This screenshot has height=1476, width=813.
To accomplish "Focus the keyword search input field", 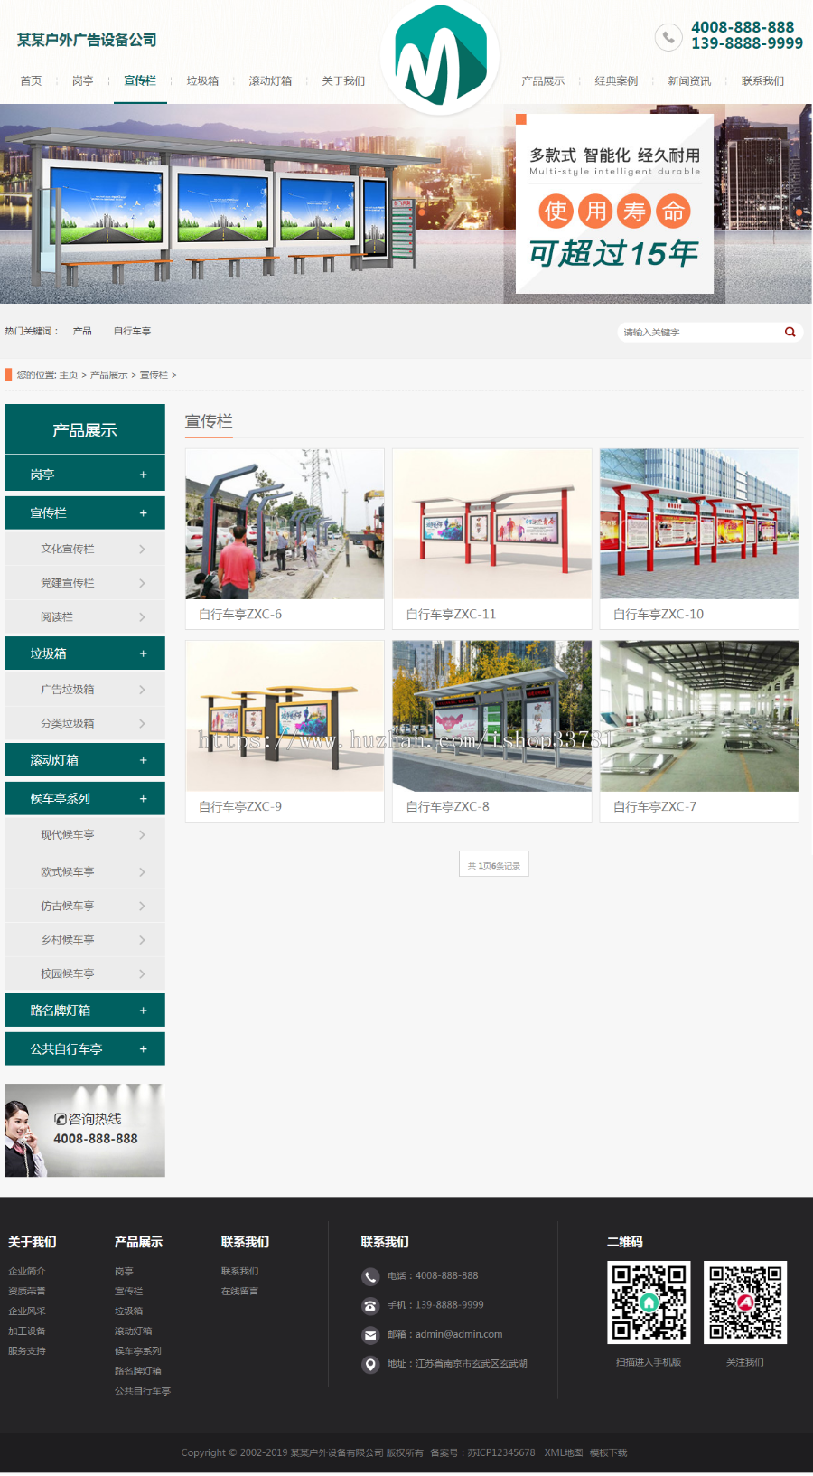I will pyautogui.click(x=700, y=332).
